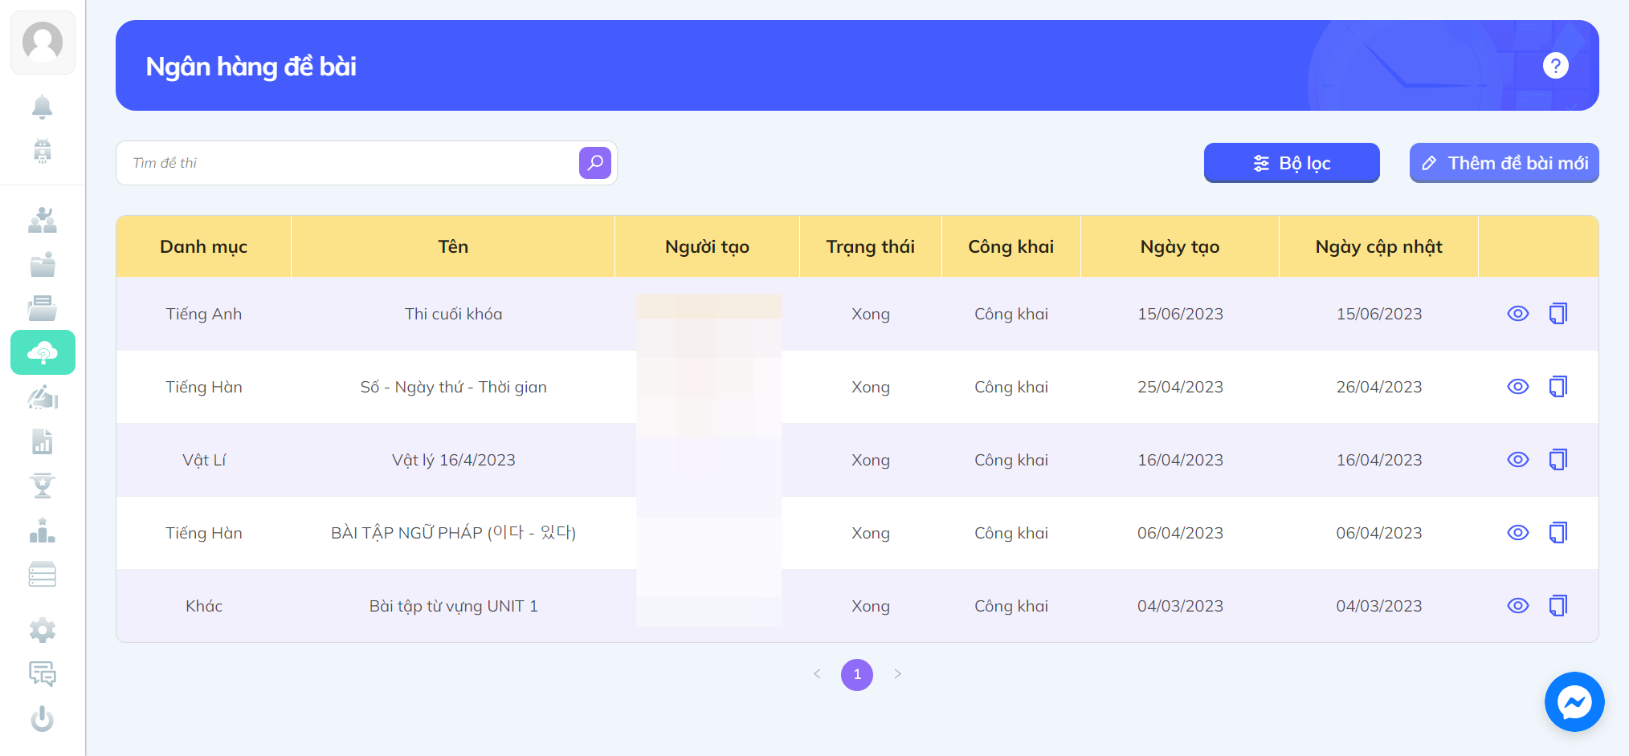Open the settings gear in sidebar

pyautogui.click(x=42, y=630)
